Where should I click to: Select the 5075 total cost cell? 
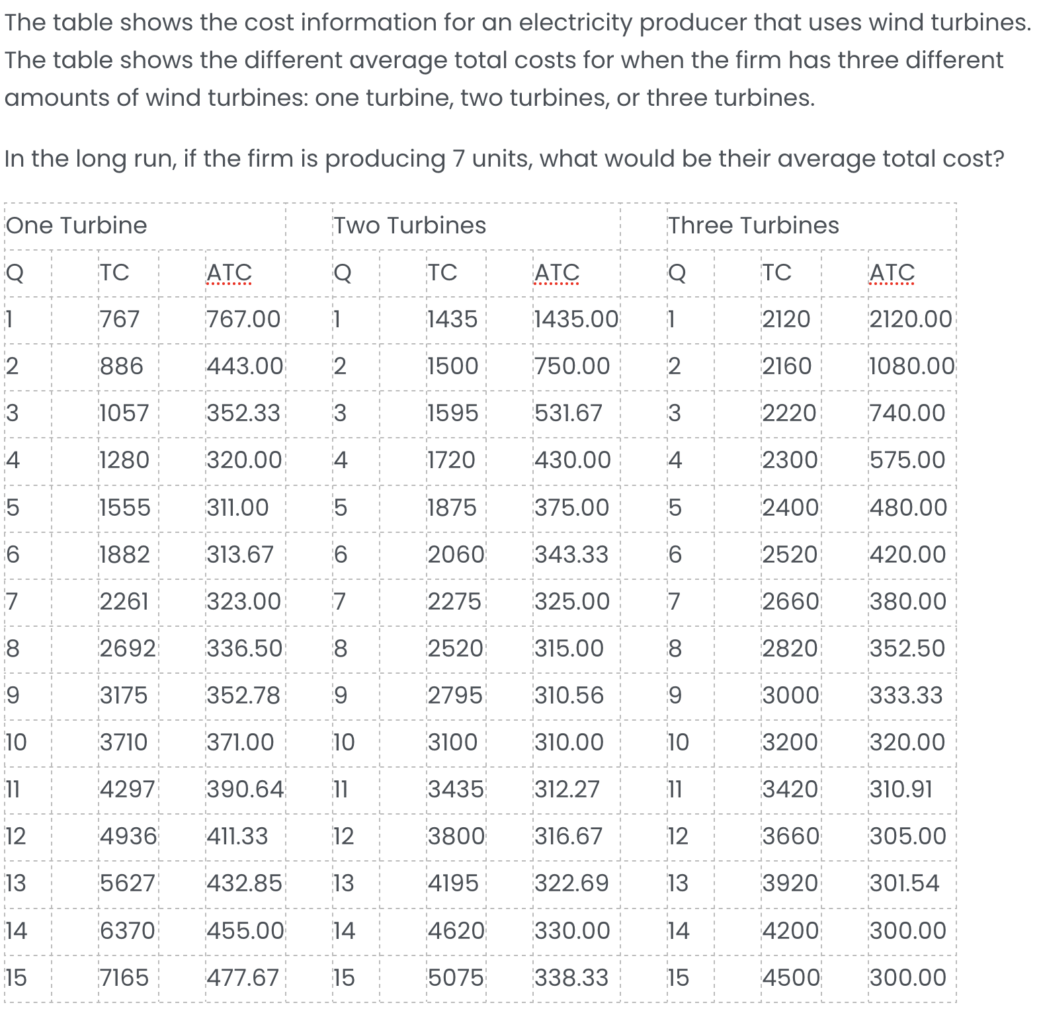click(x=456, y=978)
